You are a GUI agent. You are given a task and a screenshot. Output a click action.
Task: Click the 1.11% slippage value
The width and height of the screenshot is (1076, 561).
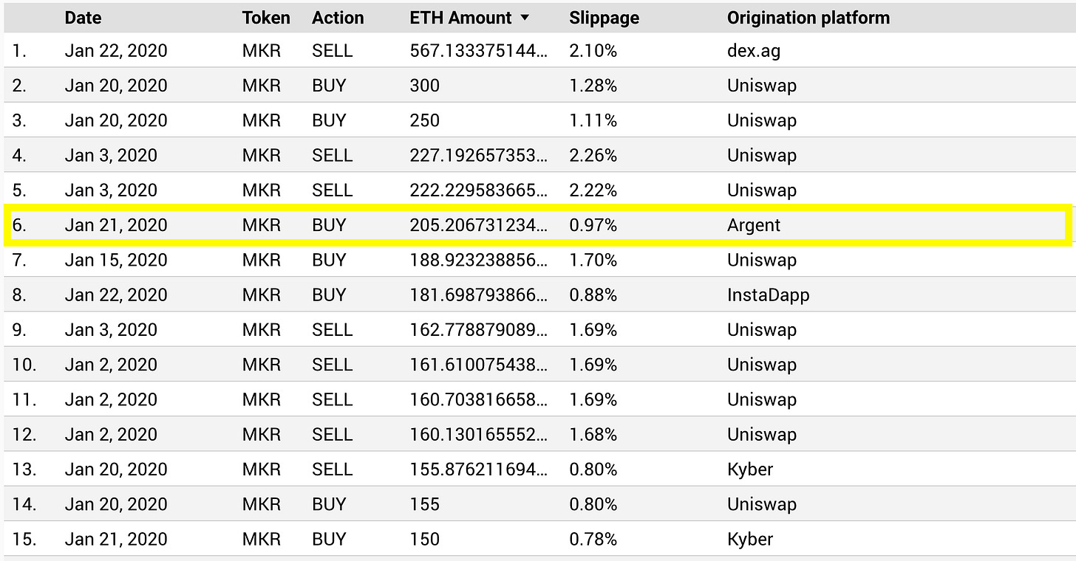click(x=593, y=120)
